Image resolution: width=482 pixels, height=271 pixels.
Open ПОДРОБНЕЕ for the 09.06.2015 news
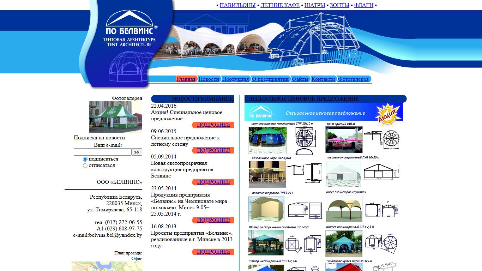(213, 150)
